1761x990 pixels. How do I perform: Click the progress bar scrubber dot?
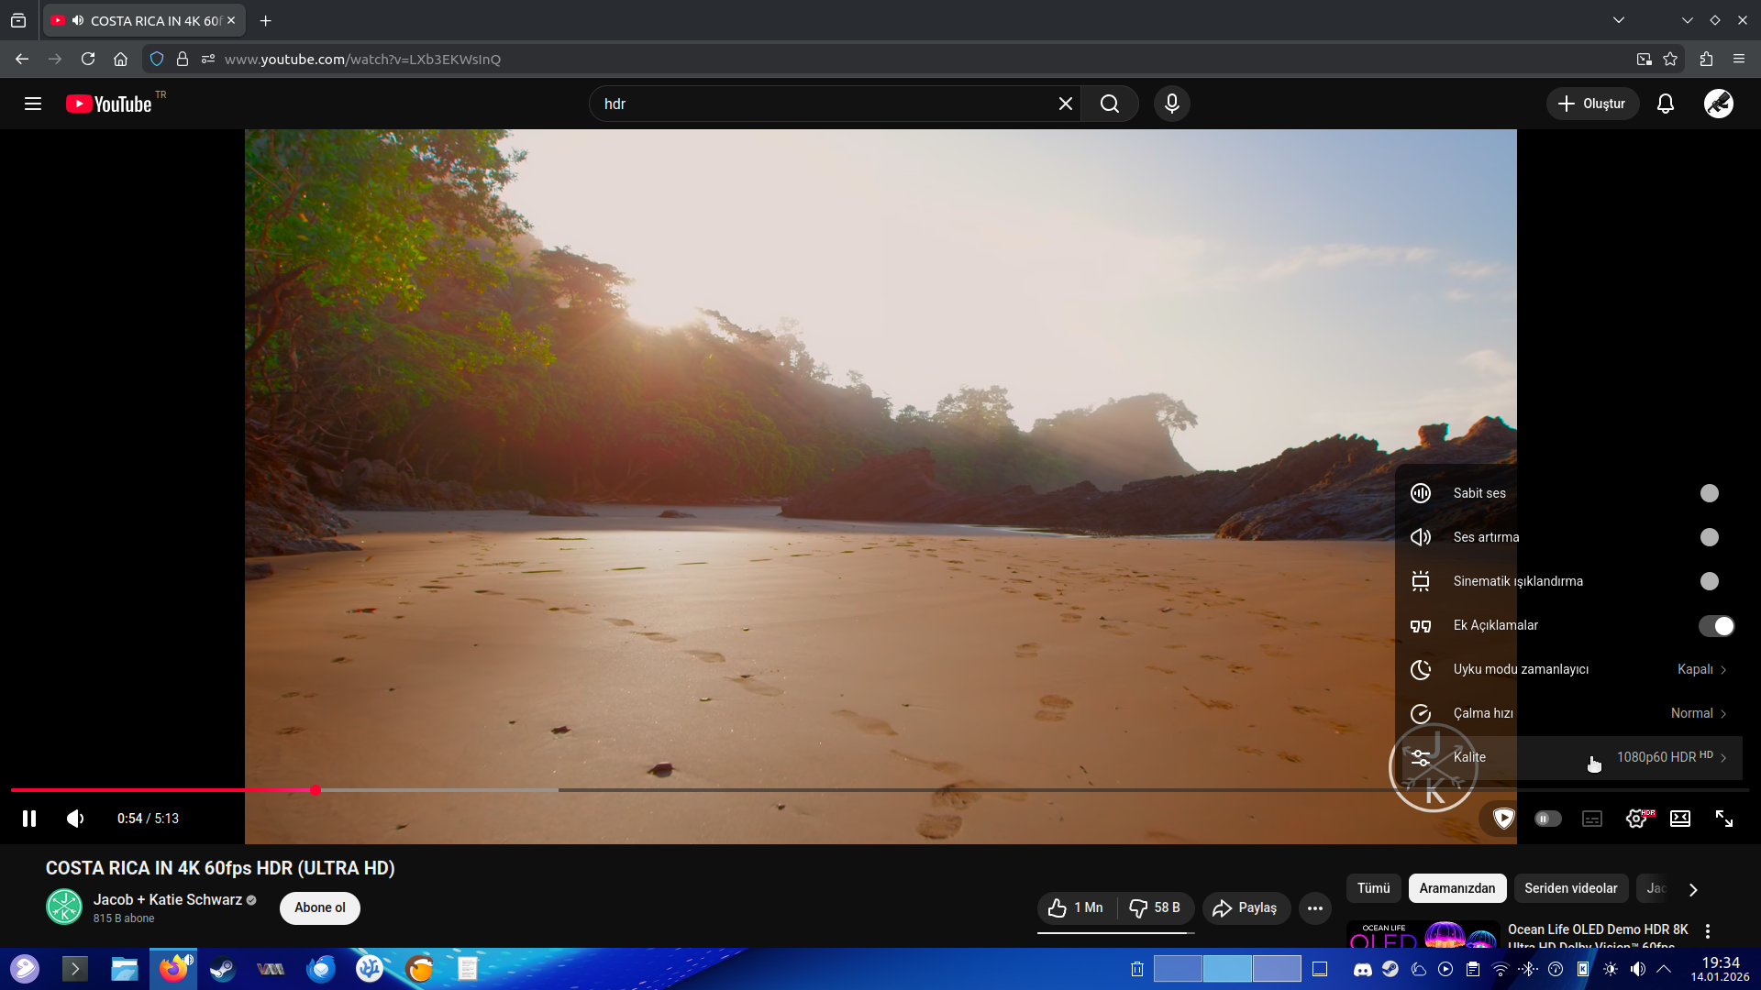click(316, 789)
